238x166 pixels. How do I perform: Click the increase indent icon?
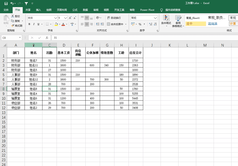pyautogui.click(x=102, y=24)
